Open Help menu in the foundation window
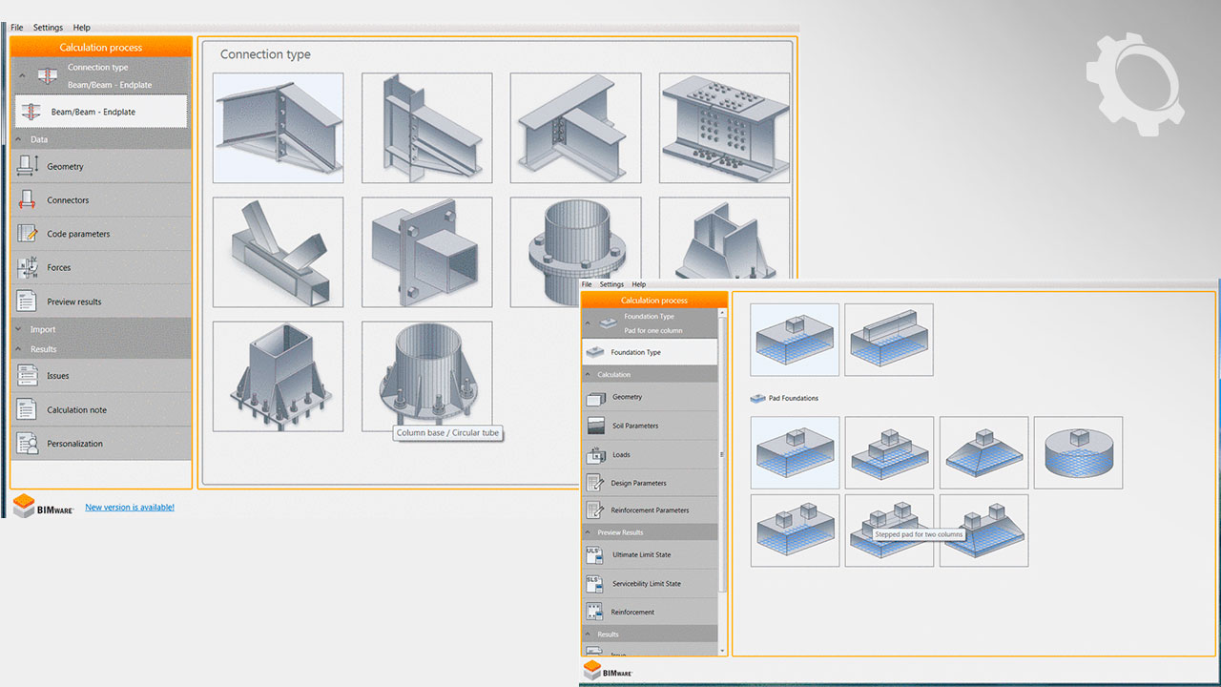Screen dimensions: 1221x687 (638, 284)
